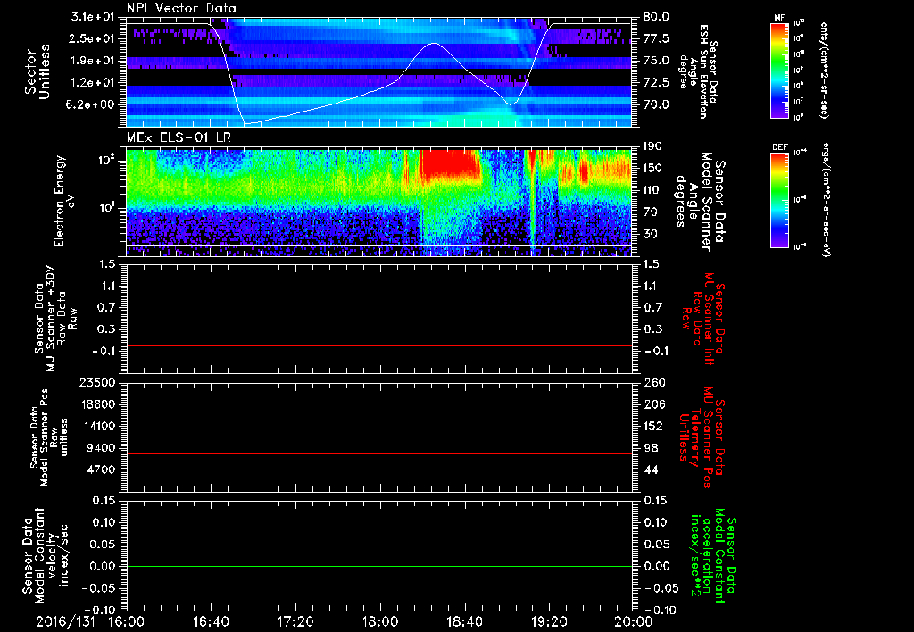Screen dimensions: 914x632
Task: Click the NF flux color bar
Action: point(779,71)
